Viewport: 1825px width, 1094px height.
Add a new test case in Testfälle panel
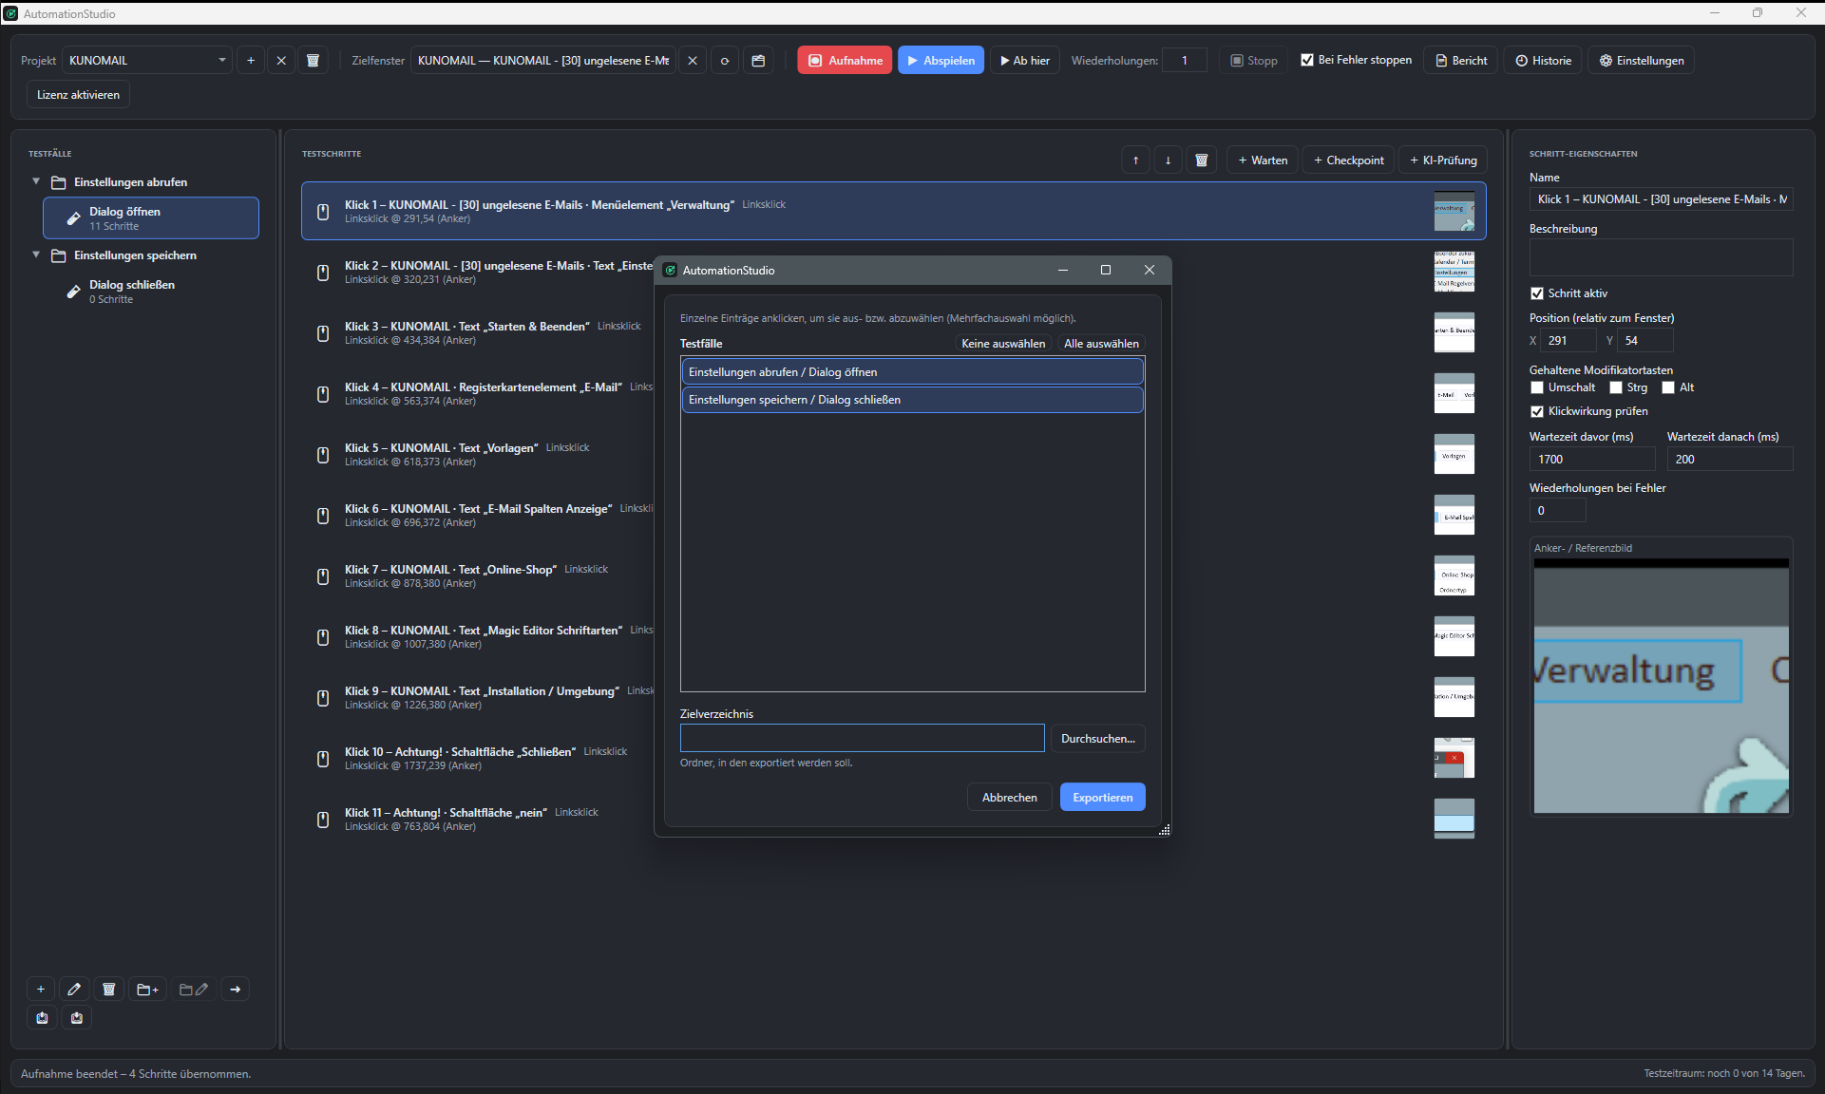[x=41, y=990]
